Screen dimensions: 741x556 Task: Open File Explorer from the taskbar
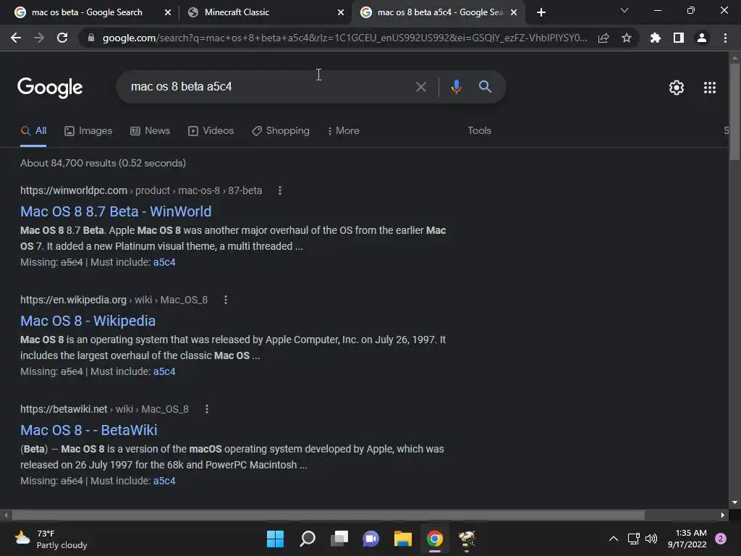pyautogui.click(x=402, y=539)
